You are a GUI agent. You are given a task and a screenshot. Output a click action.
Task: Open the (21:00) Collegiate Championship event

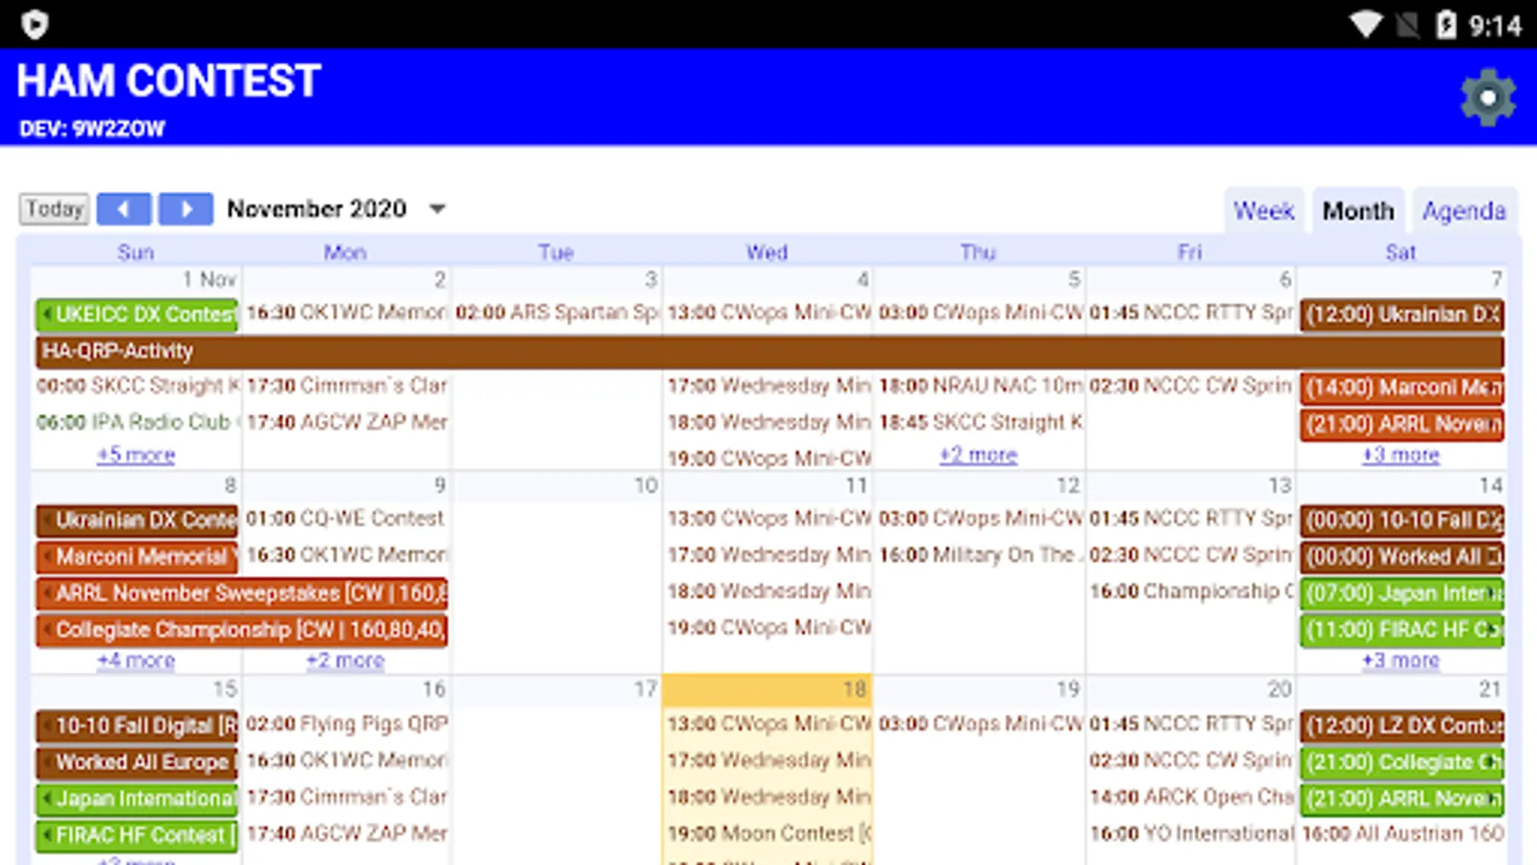pos(1403,762)
